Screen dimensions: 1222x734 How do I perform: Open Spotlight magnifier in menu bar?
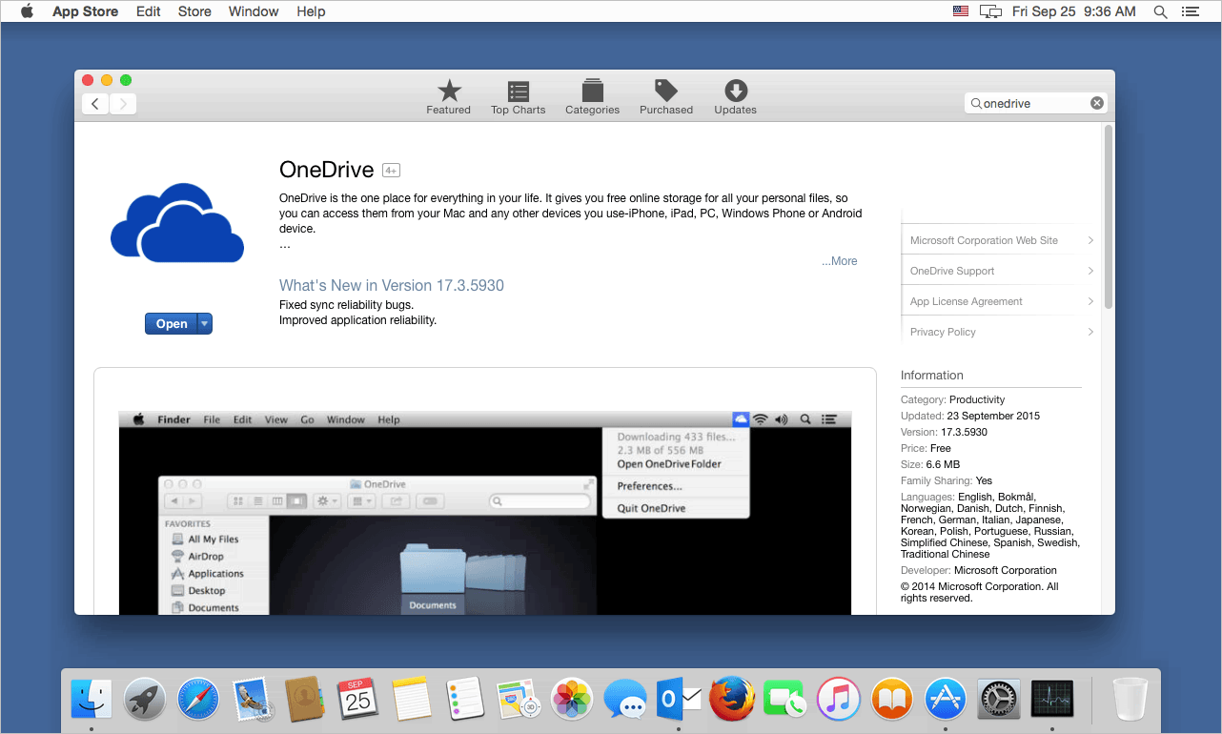coord(1160,11)
